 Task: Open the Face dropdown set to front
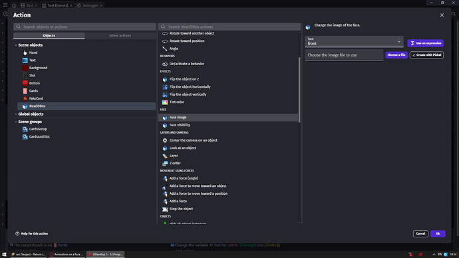[354, 41]
